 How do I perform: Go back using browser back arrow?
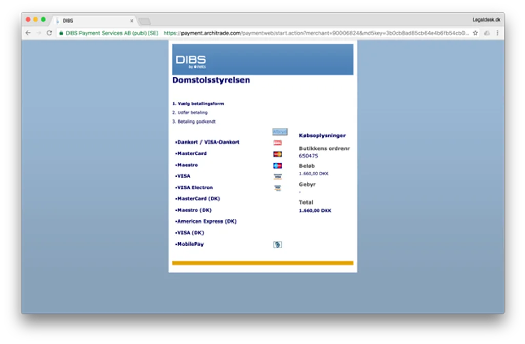pos(28,33)
